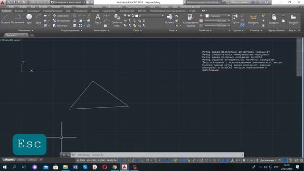The height and width of the screenshot is (171, 304).
Task: Open the Десятичные units dropdown in status bar
Action: pos(268,161)
